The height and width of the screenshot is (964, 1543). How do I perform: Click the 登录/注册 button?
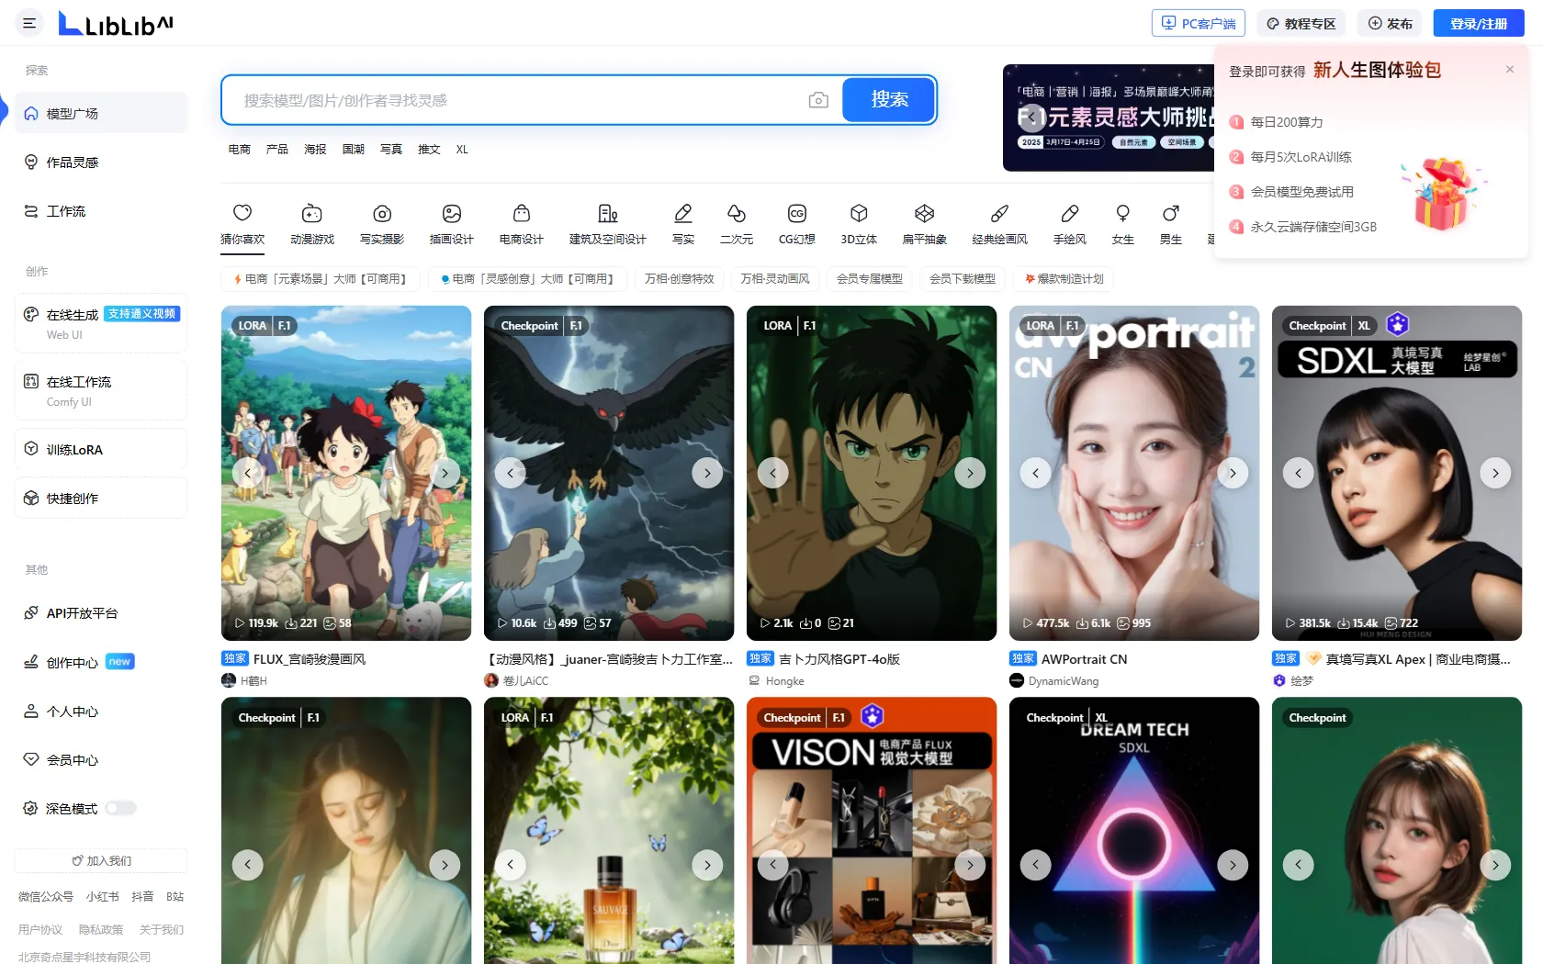pyautogui.click(x=1479, y=23)
